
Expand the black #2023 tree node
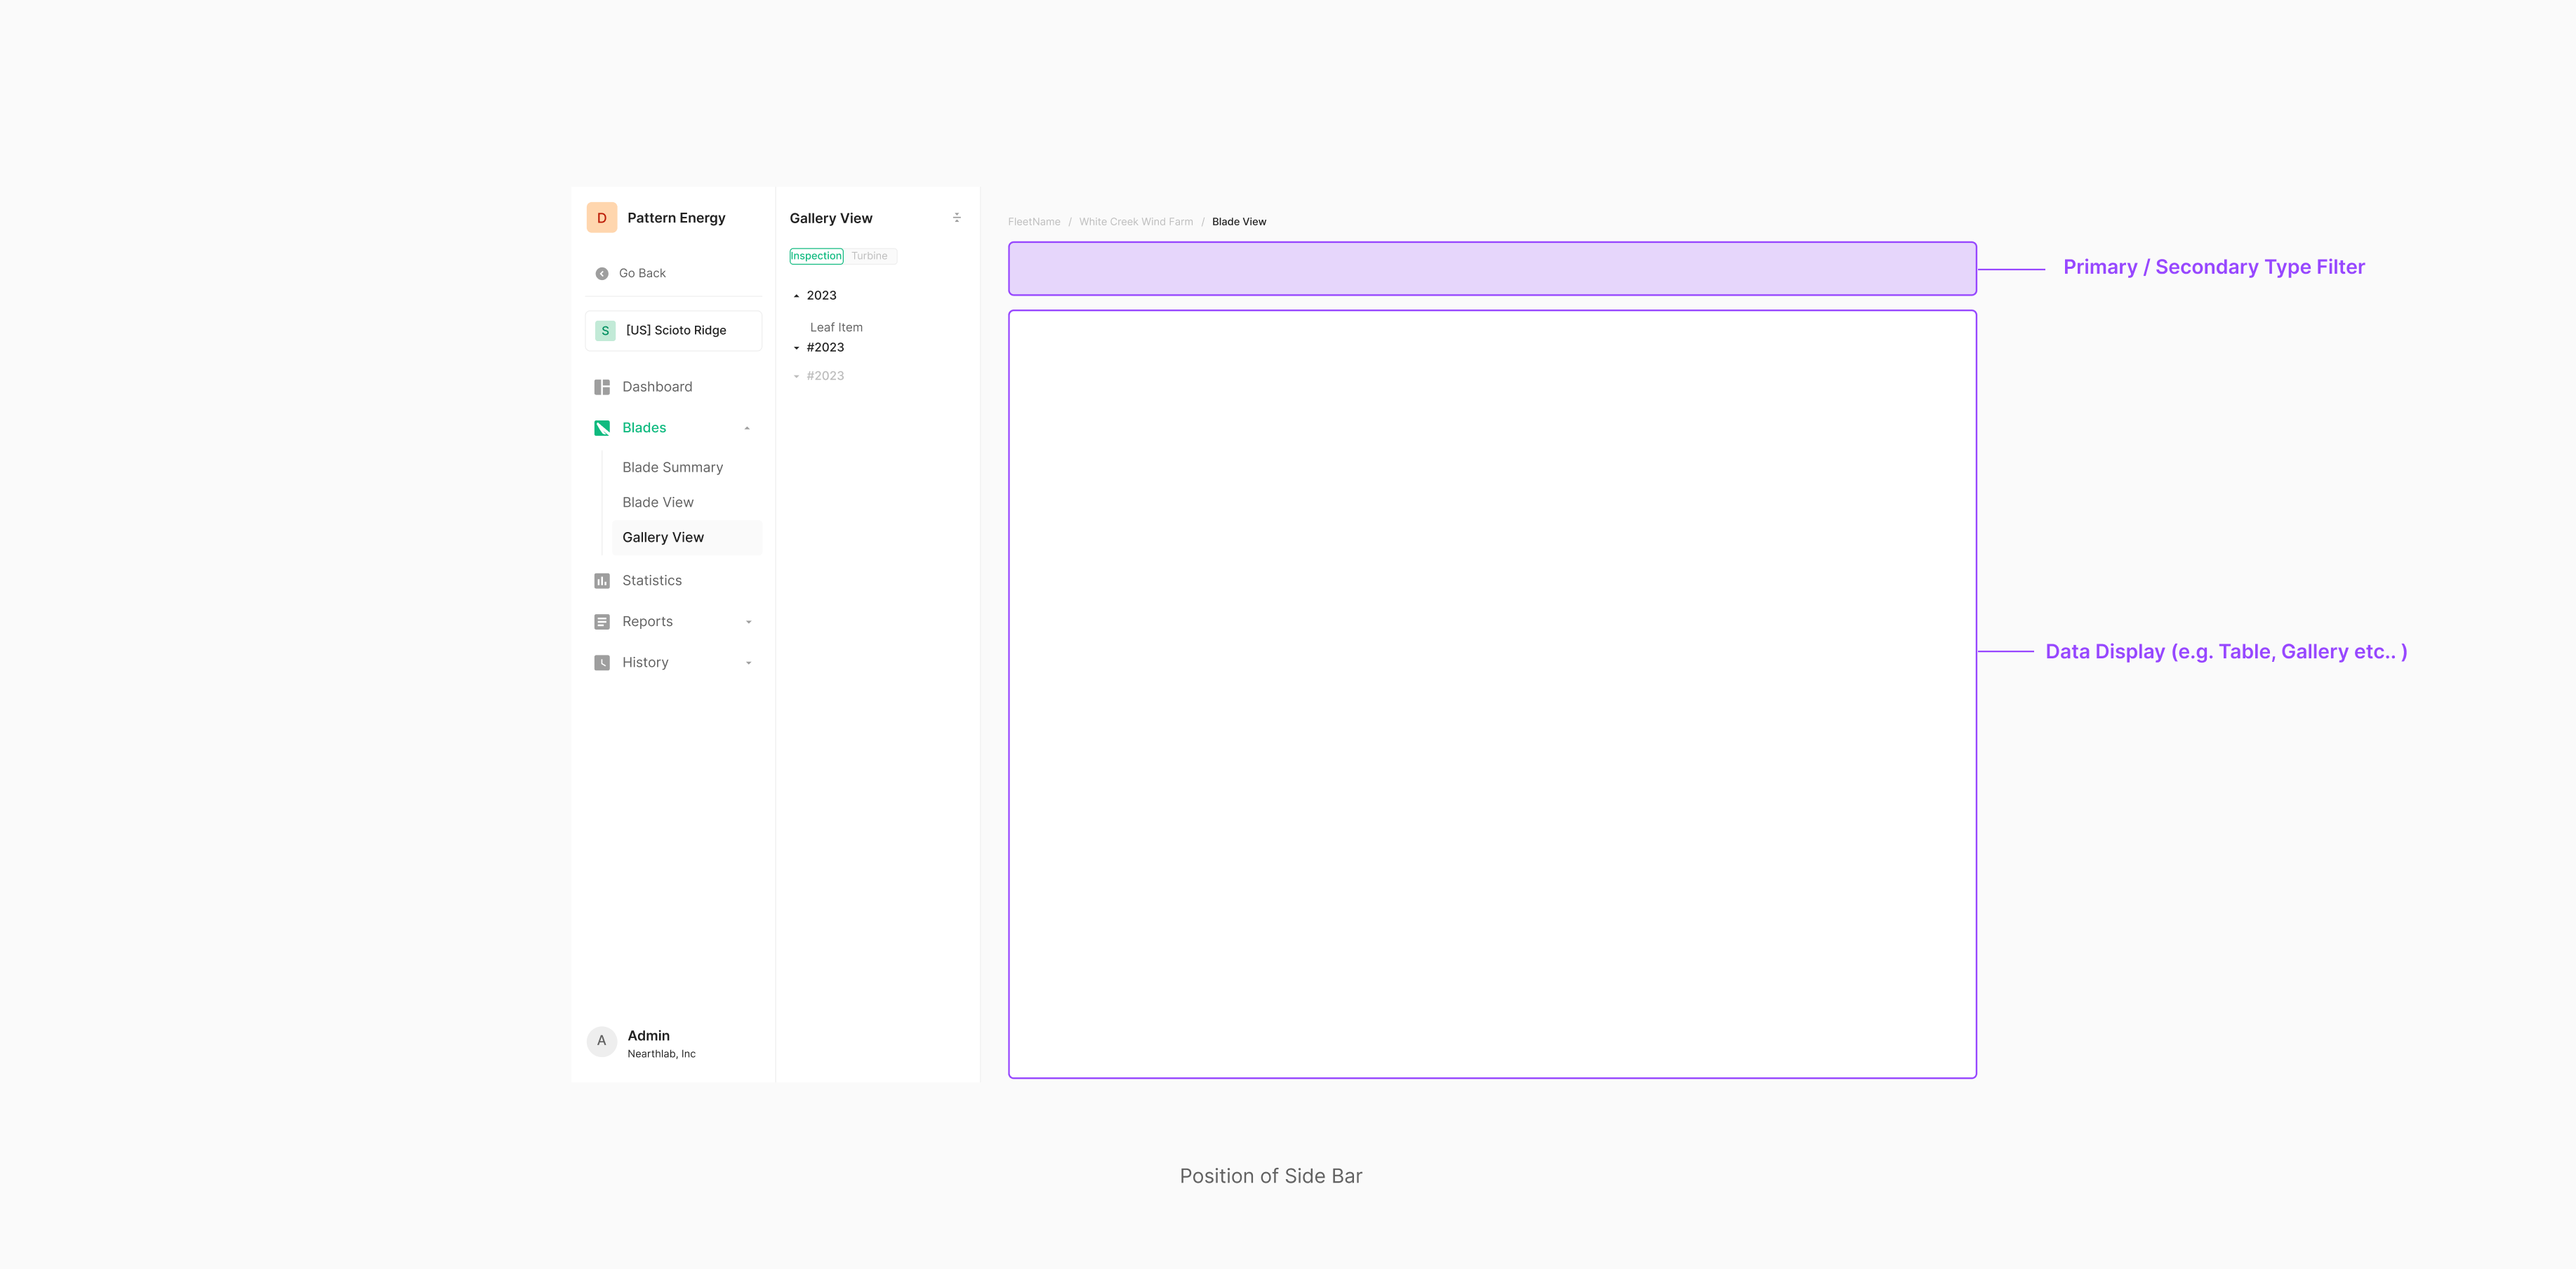pyautogui.click(x=797, y=348)
